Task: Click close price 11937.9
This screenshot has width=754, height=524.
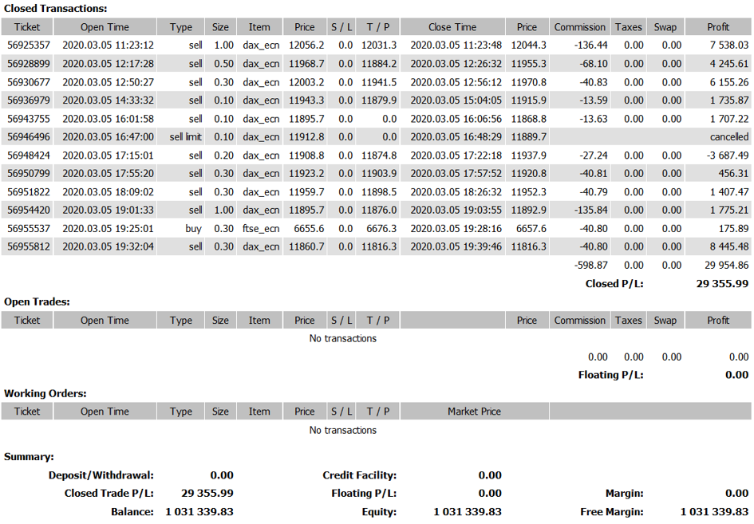Action: [x=528, y=156]
